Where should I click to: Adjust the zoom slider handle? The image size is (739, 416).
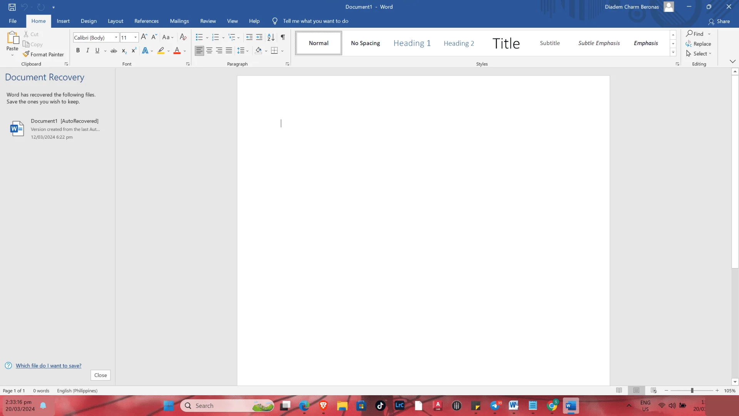point(692,391)
